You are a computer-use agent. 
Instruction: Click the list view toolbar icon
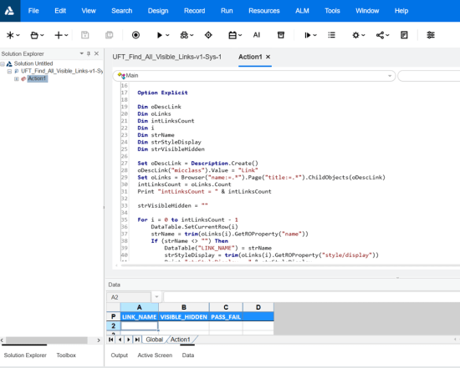[331, 35]
